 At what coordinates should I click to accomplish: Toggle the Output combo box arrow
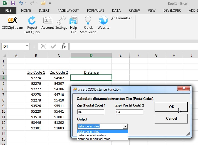pyautogui.click(x=125, y=126)
